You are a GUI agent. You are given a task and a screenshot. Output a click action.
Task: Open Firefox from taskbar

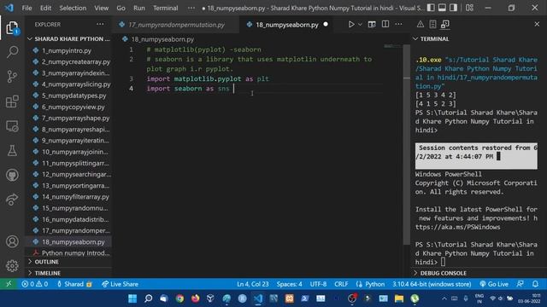(196, 298)
